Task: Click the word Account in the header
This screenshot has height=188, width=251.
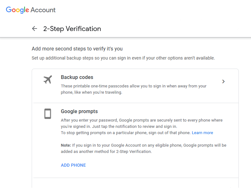Action: click(x=43, y=10)
